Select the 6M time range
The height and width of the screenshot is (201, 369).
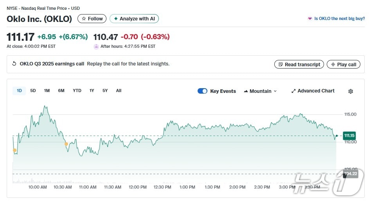coord(61,91)
